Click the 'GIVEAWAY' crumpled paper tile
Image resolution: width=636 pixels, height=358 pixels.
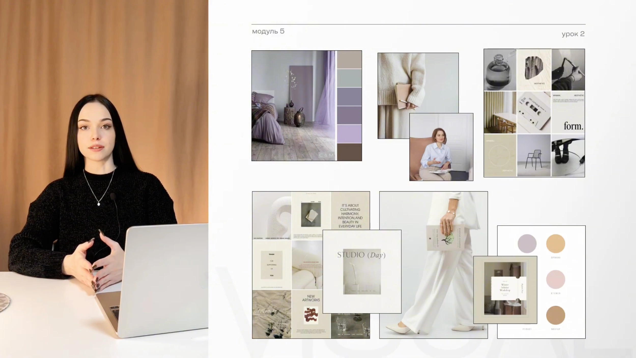point(272,314)
